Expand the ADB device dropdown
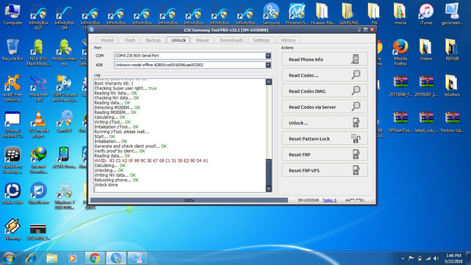Screen dimensions: 471x265 coord(268,65)
